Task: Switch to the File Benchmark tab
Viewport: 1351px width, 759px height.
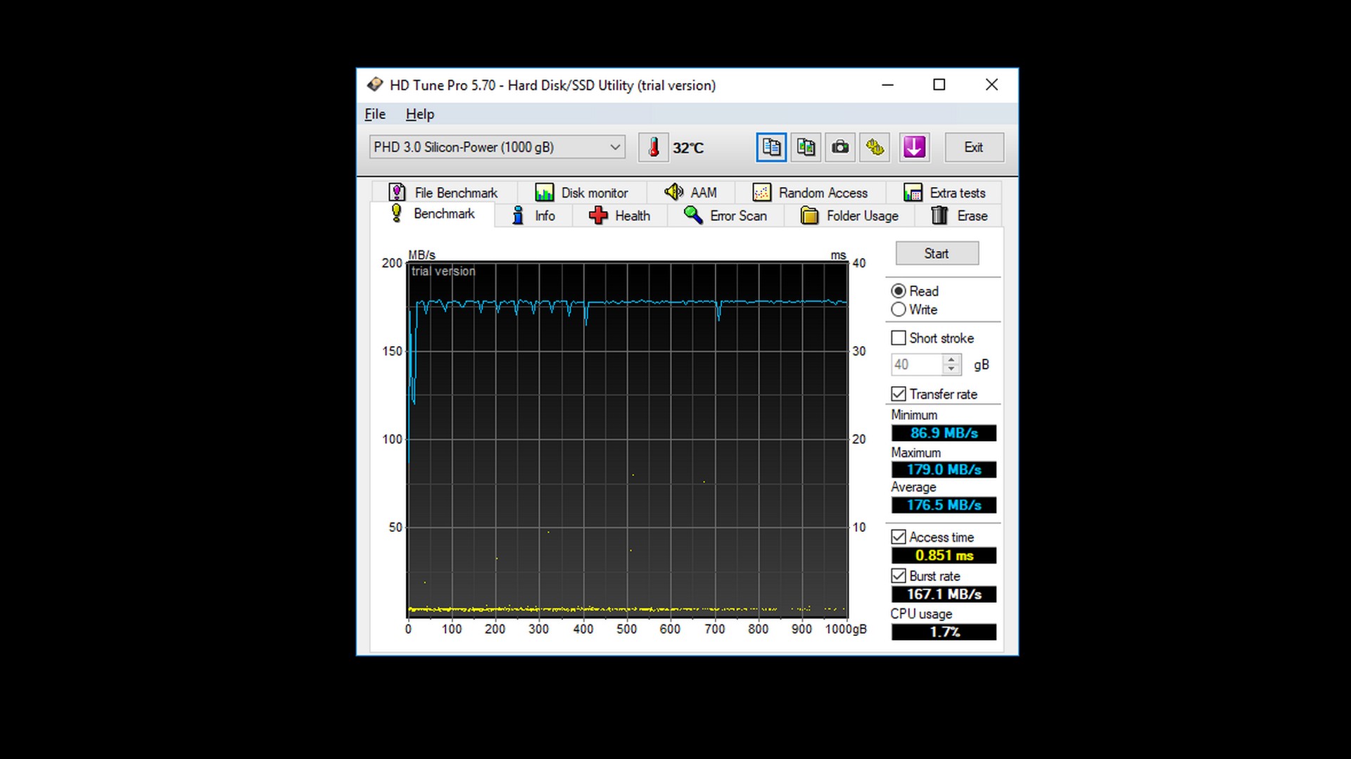Action: [x=443, y=193]
